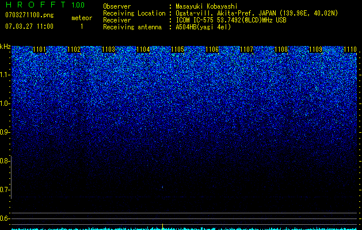
Task: Click the cyan signal level trace
Action: point(184,229)
